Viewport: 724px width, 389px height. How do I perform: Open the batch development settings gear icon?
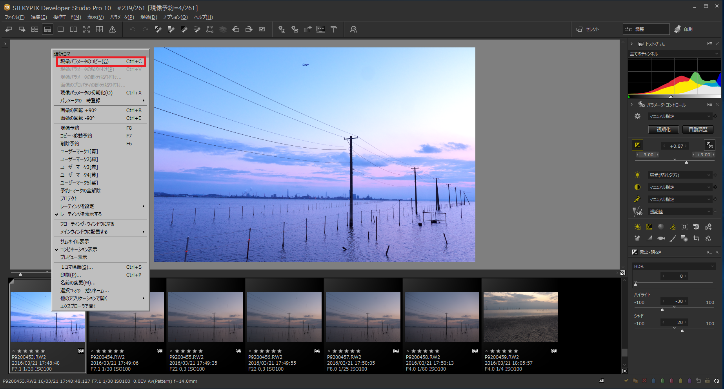point(295,29)
